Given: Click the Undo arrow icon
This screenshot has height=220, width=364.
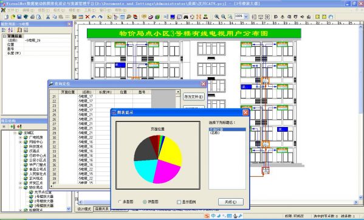Looking at the screenshot, I should click(x=94, y=17).
